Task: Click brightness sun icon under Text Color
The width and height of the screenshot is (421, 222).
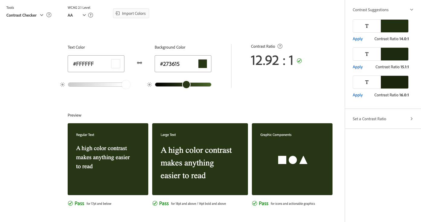Action: [x=63, y=85]
